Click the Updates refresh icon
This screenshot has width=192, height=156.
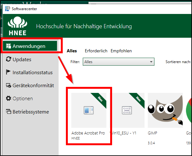[9, 59]
